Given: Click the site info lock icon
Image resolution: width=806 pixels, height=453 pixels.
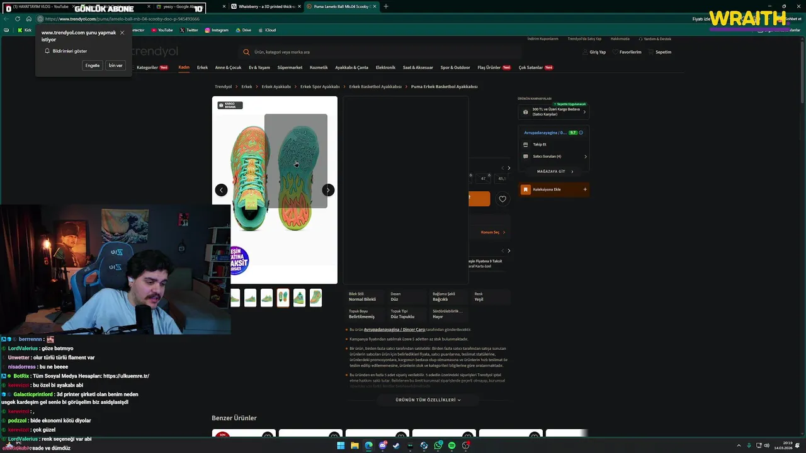Looking at the screenshot, I should (x=40, y=19).
